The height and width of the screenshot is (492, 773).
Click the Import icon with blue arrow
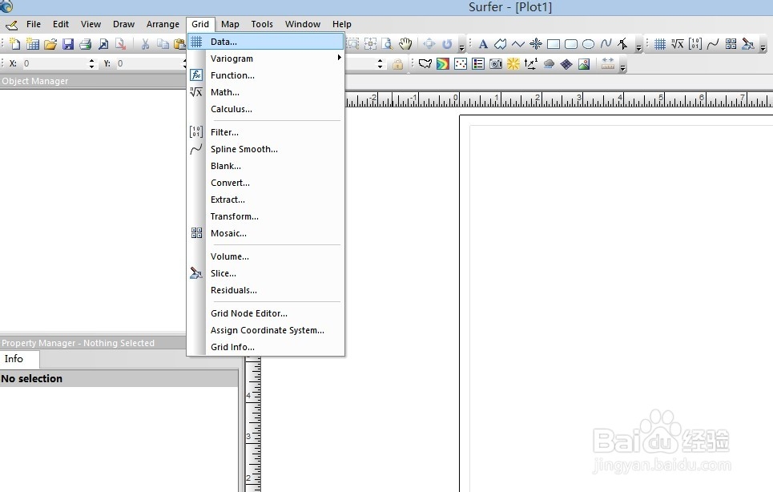point(103,44)
